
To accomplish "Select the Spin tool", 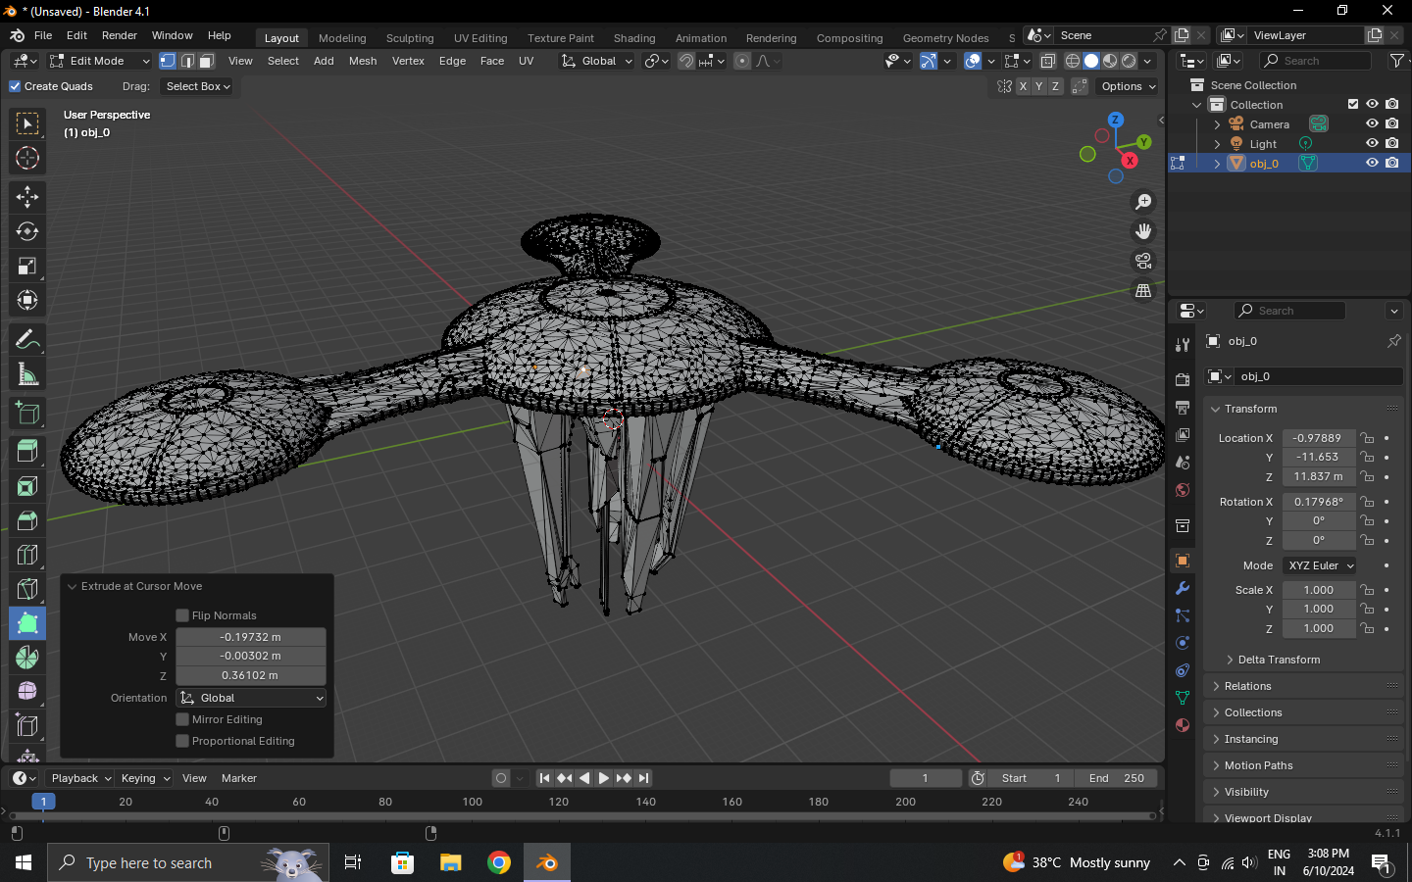I will click(x=27, y=658).
